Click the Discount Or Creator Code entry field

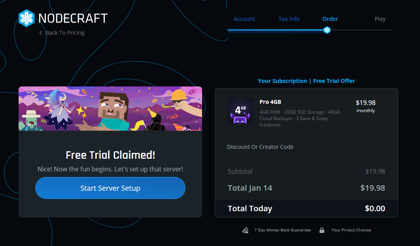coord(260,147)
